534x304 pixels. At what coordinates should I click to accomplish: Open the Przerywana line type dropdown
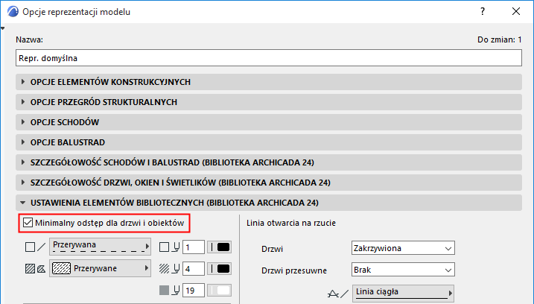100,247
